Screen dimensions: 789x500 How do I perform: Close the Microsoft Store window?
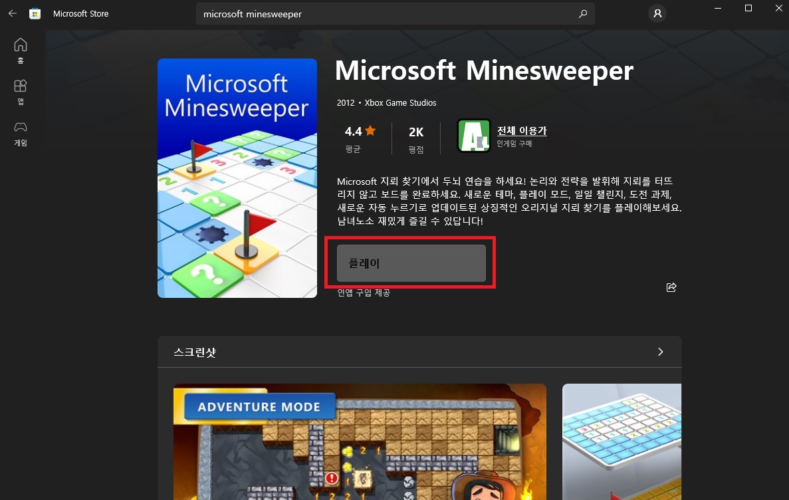point(778,8)
